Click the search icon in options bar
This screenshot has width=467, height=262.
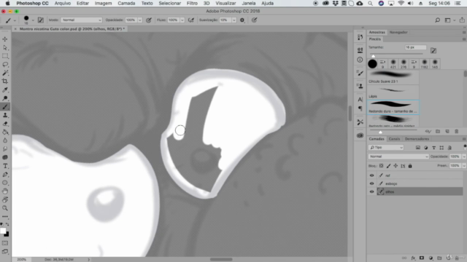pos(437,20)
